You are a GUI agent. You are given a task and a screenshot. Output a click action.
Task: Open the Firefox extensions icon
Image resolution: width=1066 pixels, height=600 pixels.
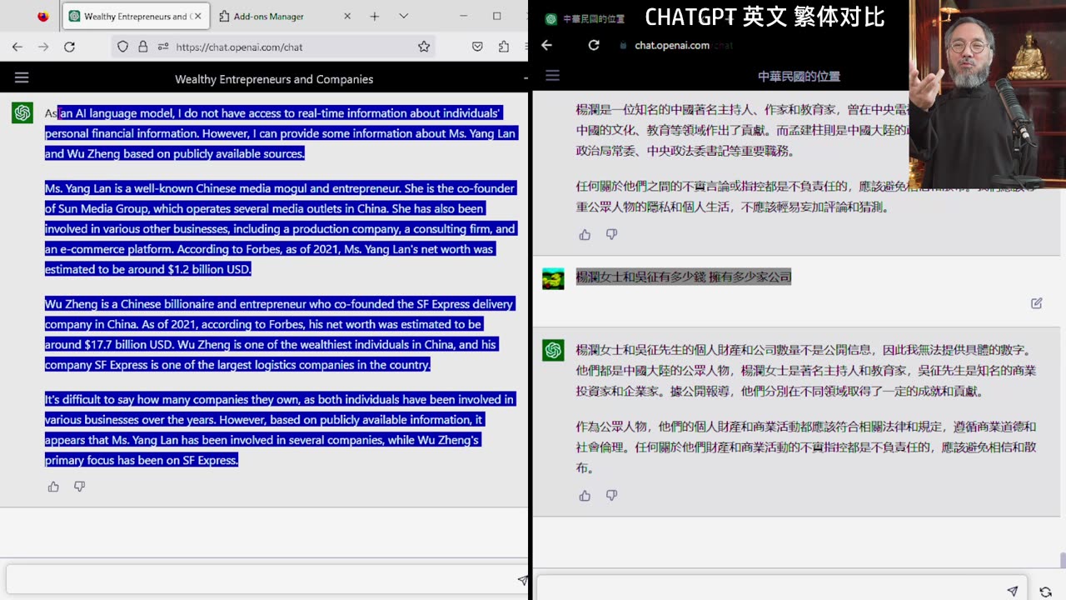[x=503, y=47]
